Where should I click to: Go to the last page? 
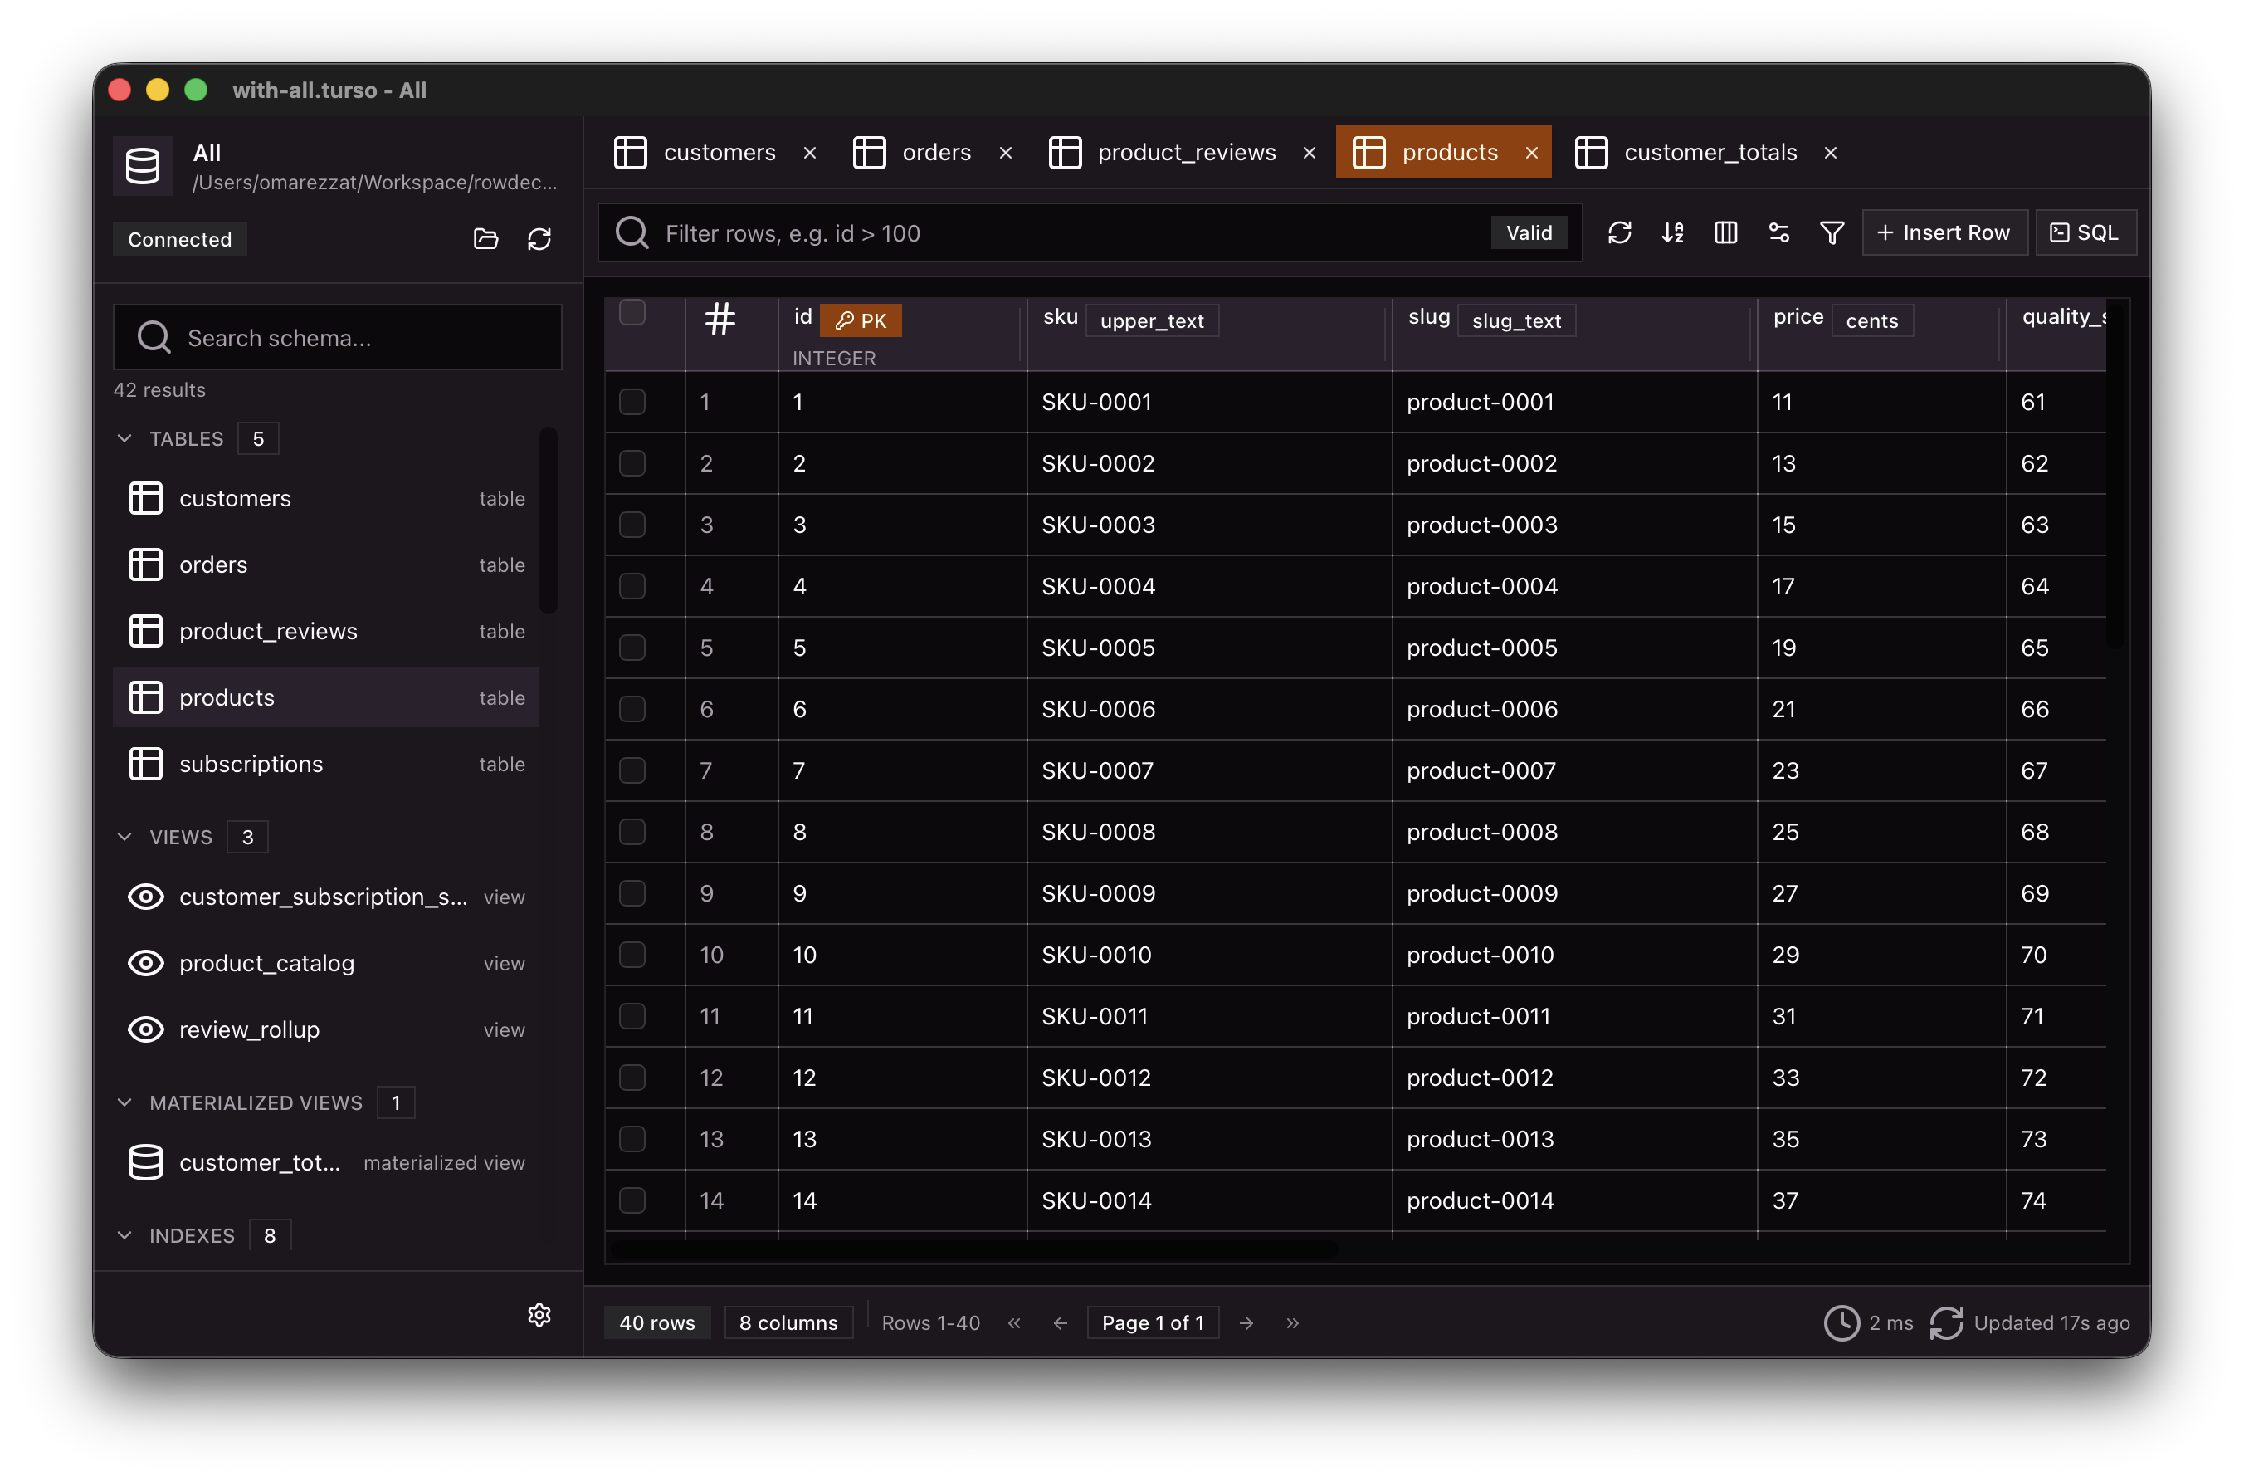pos(1292,1323)
